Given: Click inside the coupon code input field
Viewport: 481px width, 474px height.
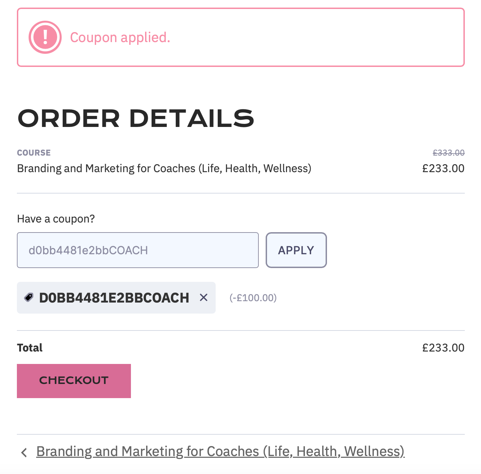Looking at the screenshot, I should [138, 250].
